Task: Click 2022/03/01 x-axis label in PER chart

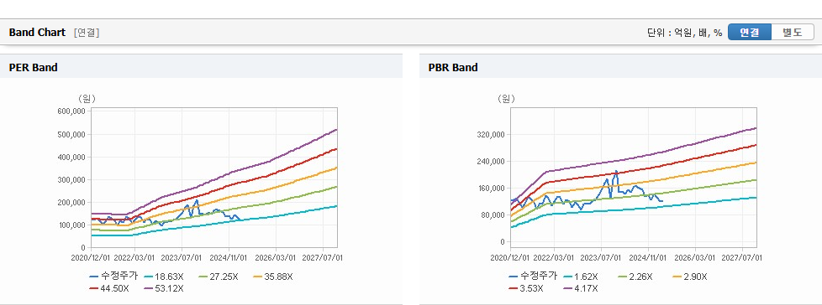Action: (x=134, y=258)
